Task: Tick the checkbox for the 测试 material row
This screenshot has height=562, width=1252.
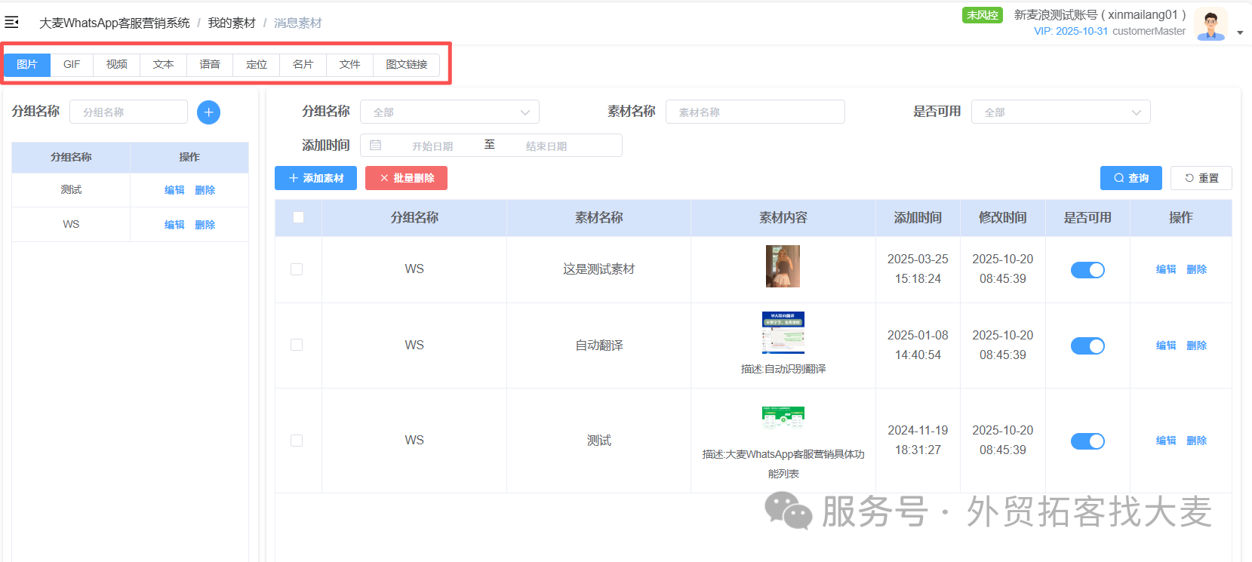Action: (297, 441)
